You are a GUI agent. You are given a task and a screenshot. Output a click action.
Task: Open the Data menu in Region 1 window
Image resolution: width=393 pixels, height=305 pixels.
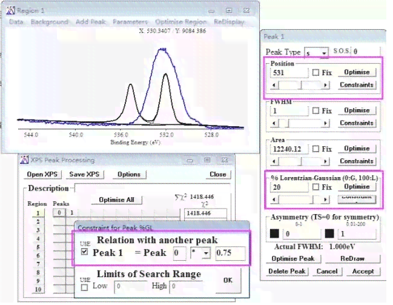pyautogui.click(x=16, y=22)
